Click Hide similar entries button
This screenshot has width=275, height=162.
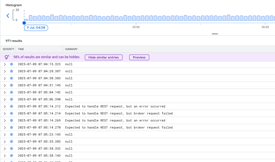point(103,57)
